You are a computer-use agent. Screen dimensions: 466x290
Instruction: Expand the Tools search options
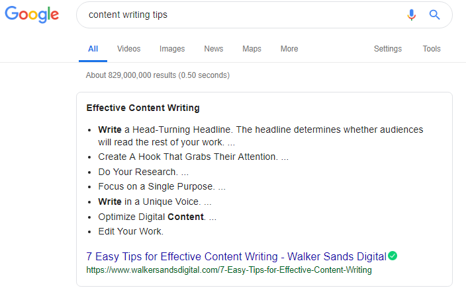(432, 49)
